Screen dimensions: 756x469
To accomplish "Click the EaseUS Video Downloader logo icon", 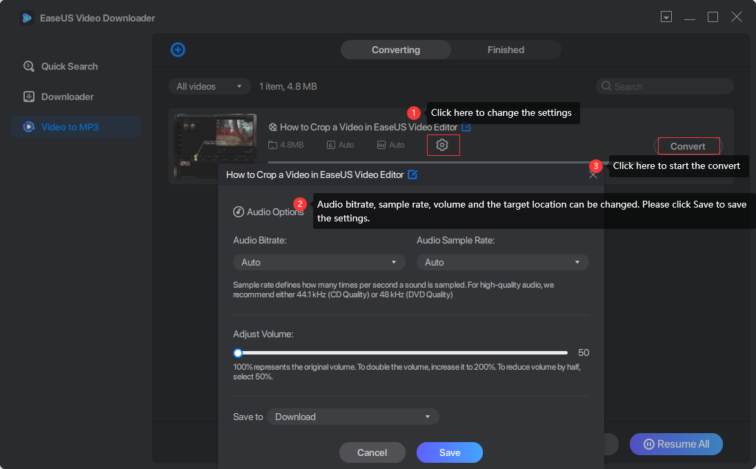I will [27, 19].
